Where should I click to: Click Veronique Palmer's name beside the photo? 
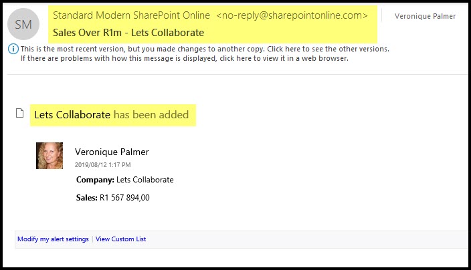pos(112,152)
